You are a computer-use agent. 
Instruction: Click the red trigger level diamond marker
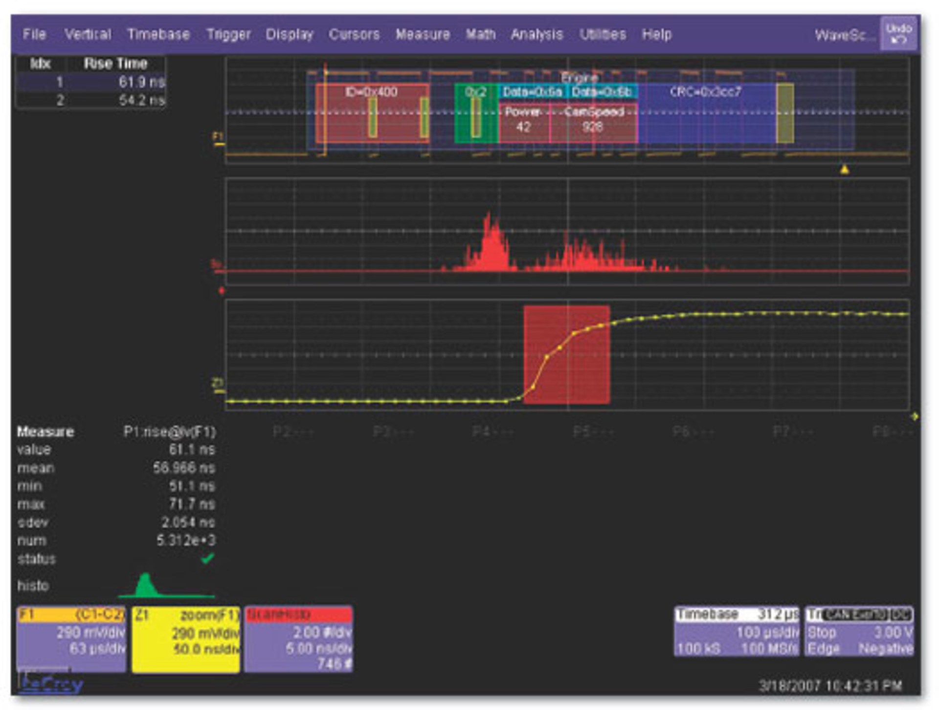point(222,291)
